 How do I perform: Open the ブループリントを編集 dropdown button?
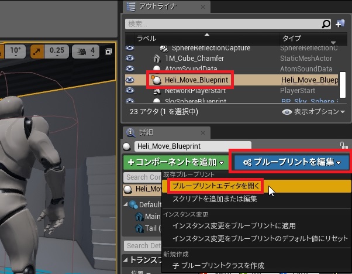pos(292,162)
